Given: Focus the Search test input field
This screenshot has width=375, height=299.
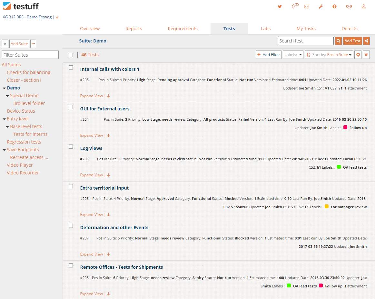Looking at the screenshot, I should (306, 41).
